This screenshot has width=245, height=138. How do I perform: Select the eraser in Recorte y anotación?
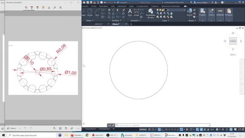click(49, 8)
